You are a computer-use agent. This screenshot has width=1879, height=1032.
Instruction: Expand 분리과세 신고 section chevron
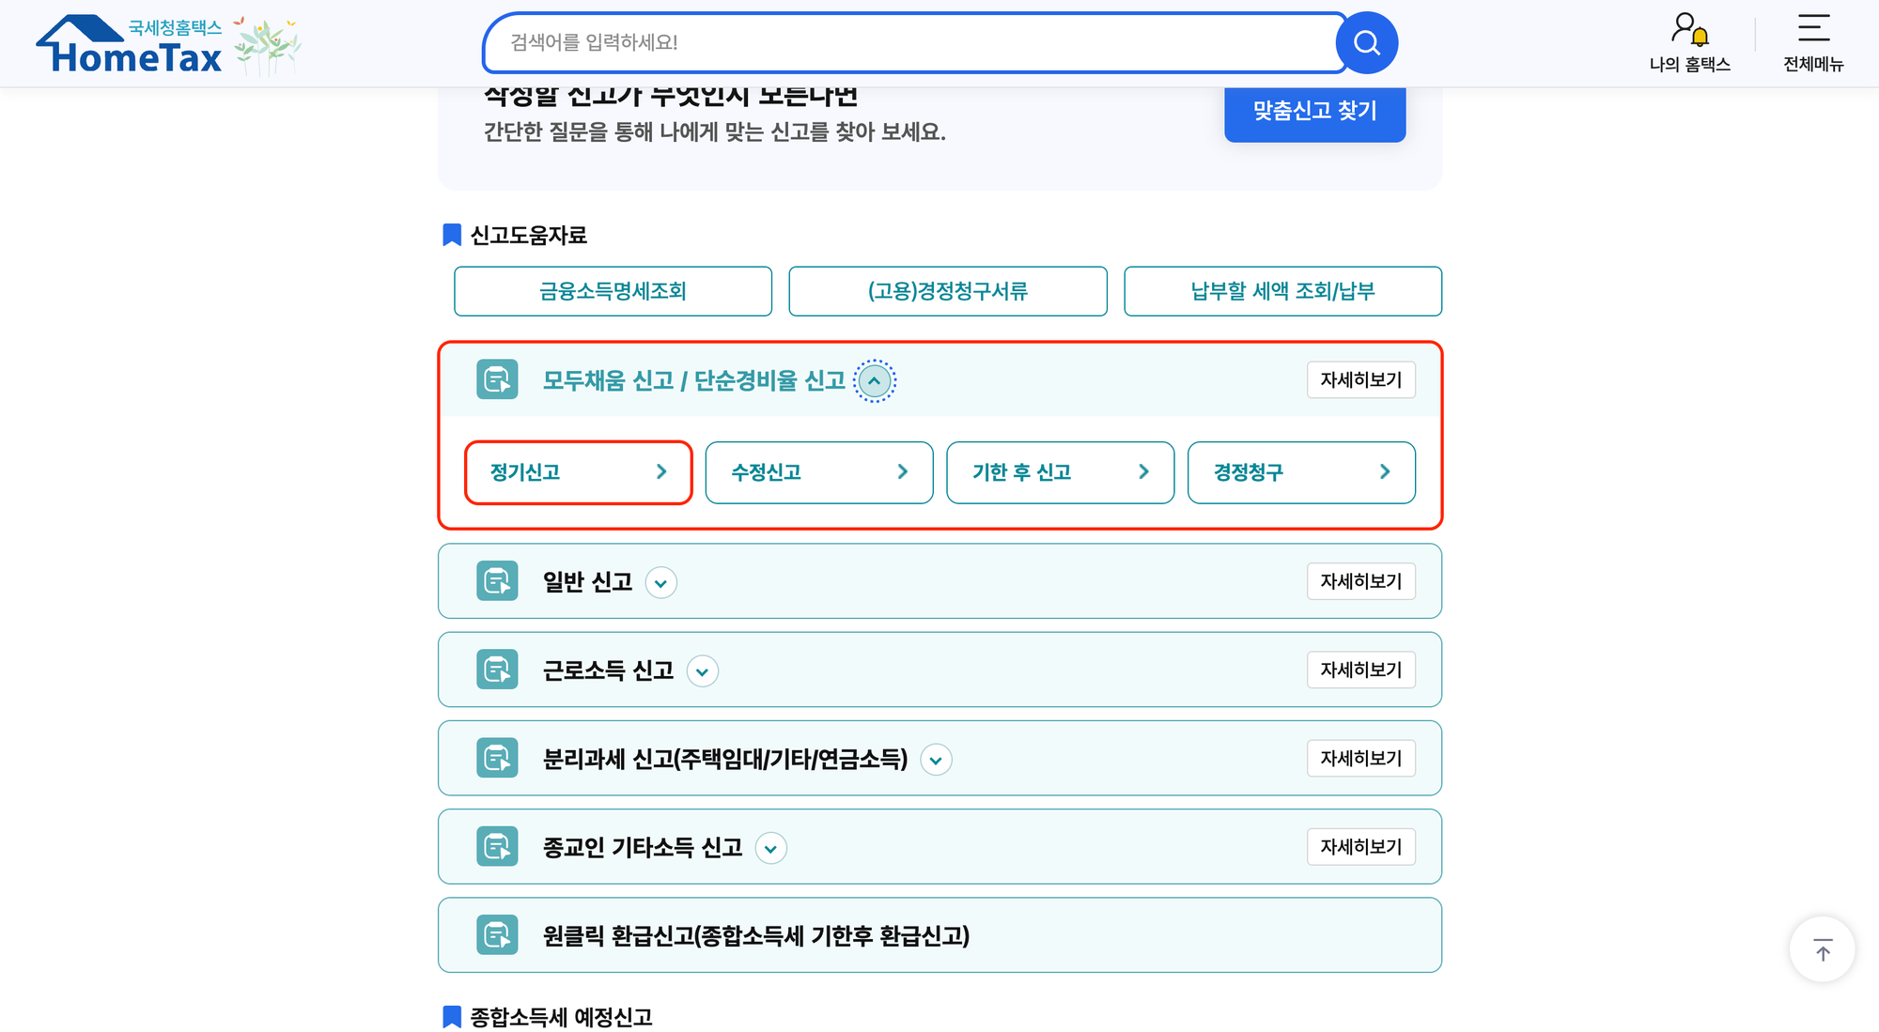pos(936,760)
